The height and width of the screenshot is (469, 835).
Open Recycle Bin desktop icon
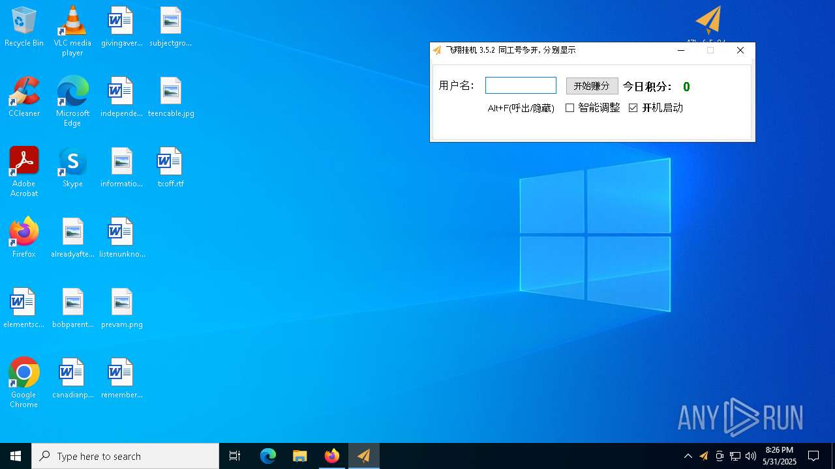(24, 27)
